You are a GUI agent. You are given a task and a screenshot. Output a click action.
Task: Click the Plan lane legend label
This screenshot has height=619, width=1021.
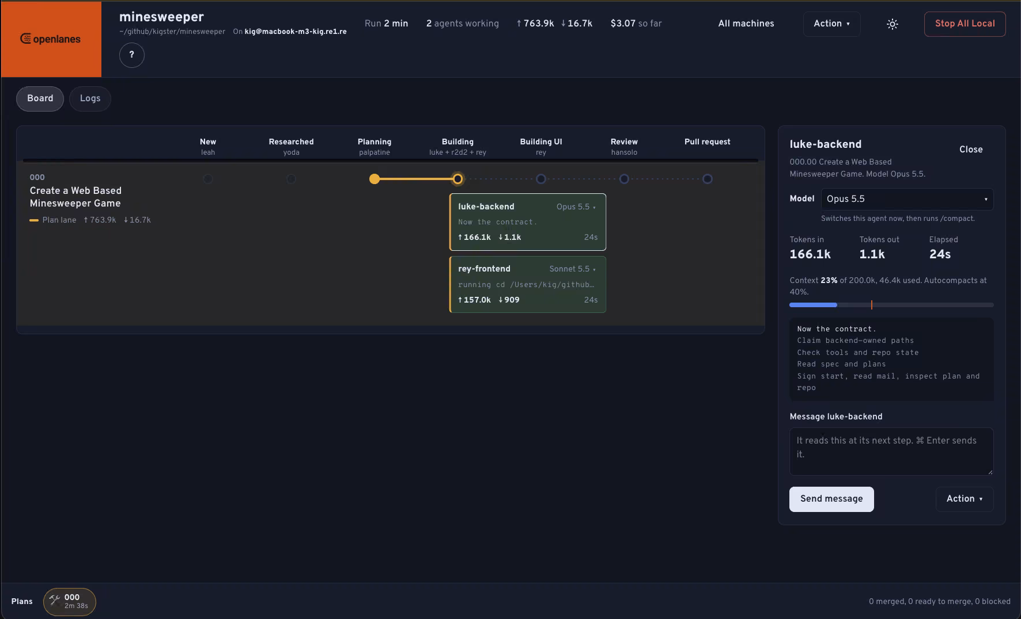point(59,220)
